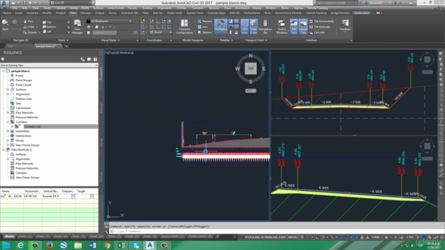
Task: Toggle the View Cube display
Action: click(253, 27)
